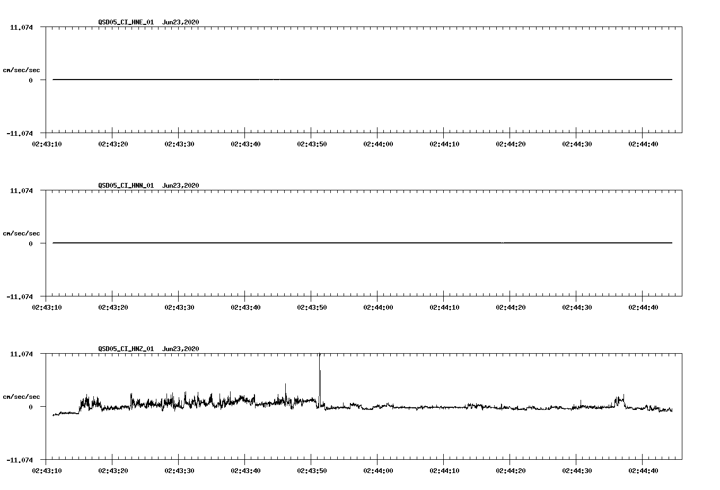Screen dimensions: 720x490
Task: Select the QSD05_CI_HNN_01 plot title
Action: [126, 186]
